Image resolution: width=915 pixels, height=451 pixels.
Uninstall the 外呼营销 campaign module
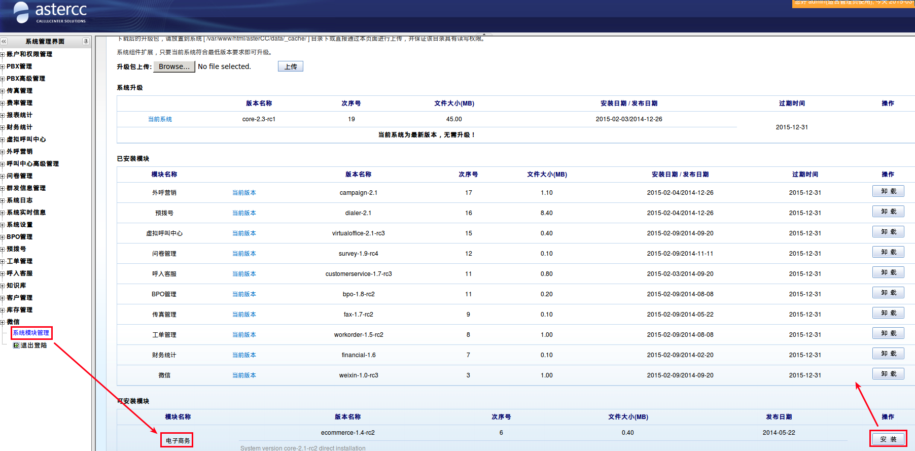click(x=888, y=191)
